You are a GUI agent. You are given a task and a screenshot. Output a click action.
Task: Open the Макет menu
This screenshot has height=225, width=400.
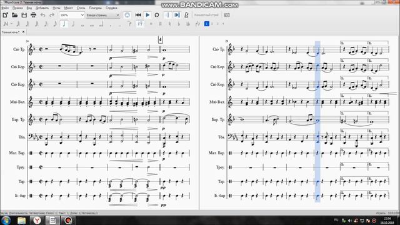[68, 8]
